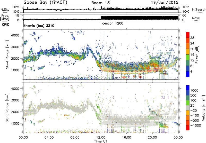Click the '08:00' time axis label
This screenshot has width=206, height=143.
point(75,138)
